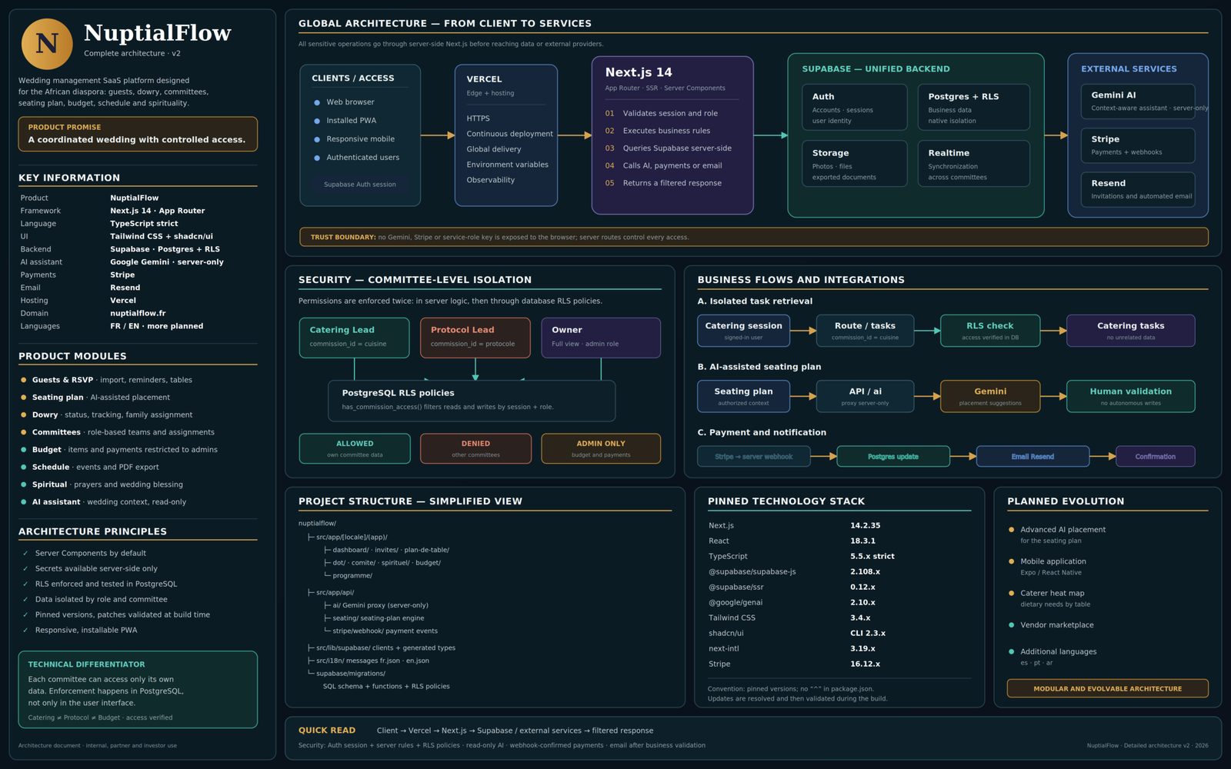Click the ALLOWED badge
Screen dimensions: 1231x769
pos(355,448)
